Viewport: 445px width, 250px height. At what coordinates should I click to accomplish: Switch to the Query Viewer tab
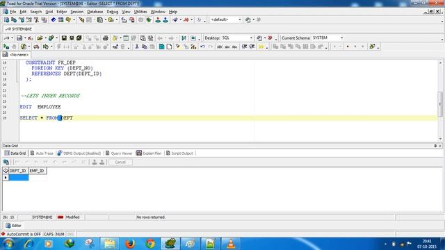pyautogui.click(x=119, y=153)
